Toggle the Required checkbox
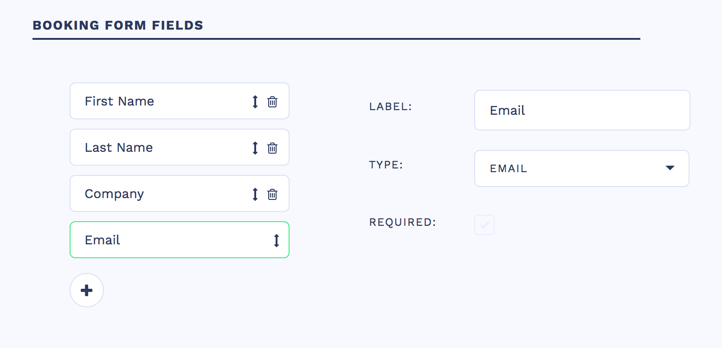This screenshot has width=722, height=348. coord(484,225)
